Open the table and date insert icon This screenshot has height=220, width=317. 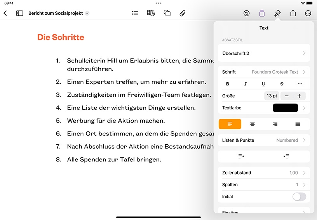point(151,13)
